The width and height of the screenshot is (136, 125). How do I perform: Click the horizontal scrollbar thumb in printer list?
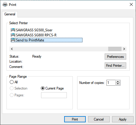click(x=115, y=49)
